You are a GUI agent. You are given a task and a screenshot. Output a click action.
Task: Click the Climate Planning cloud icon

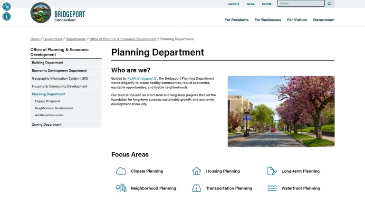pyautogui.click(x=121, y=171)
